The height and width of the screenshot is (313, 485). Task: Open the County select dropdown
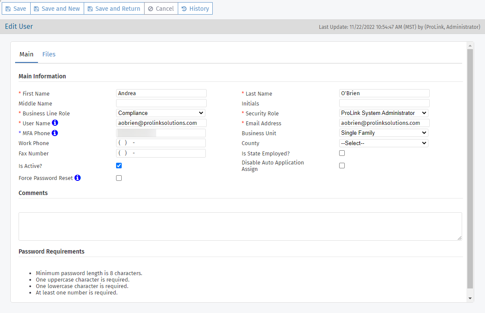click(384, 143)
